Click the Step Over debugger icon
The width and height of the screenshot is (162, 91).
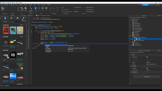coord(54,8)
